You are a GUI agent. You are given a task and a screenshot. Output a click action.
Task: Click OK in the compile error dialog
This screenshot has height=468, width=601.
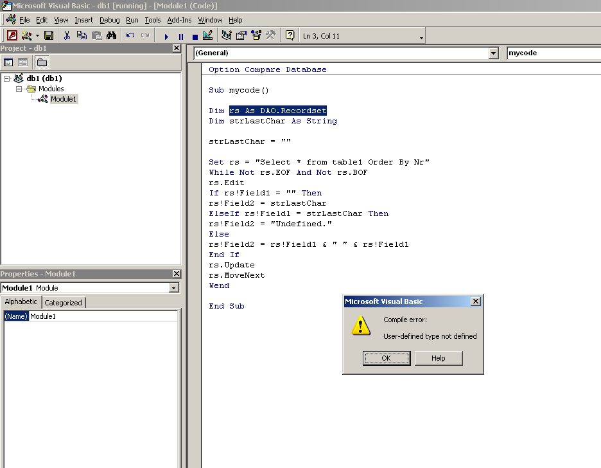[x=386, y=358]
